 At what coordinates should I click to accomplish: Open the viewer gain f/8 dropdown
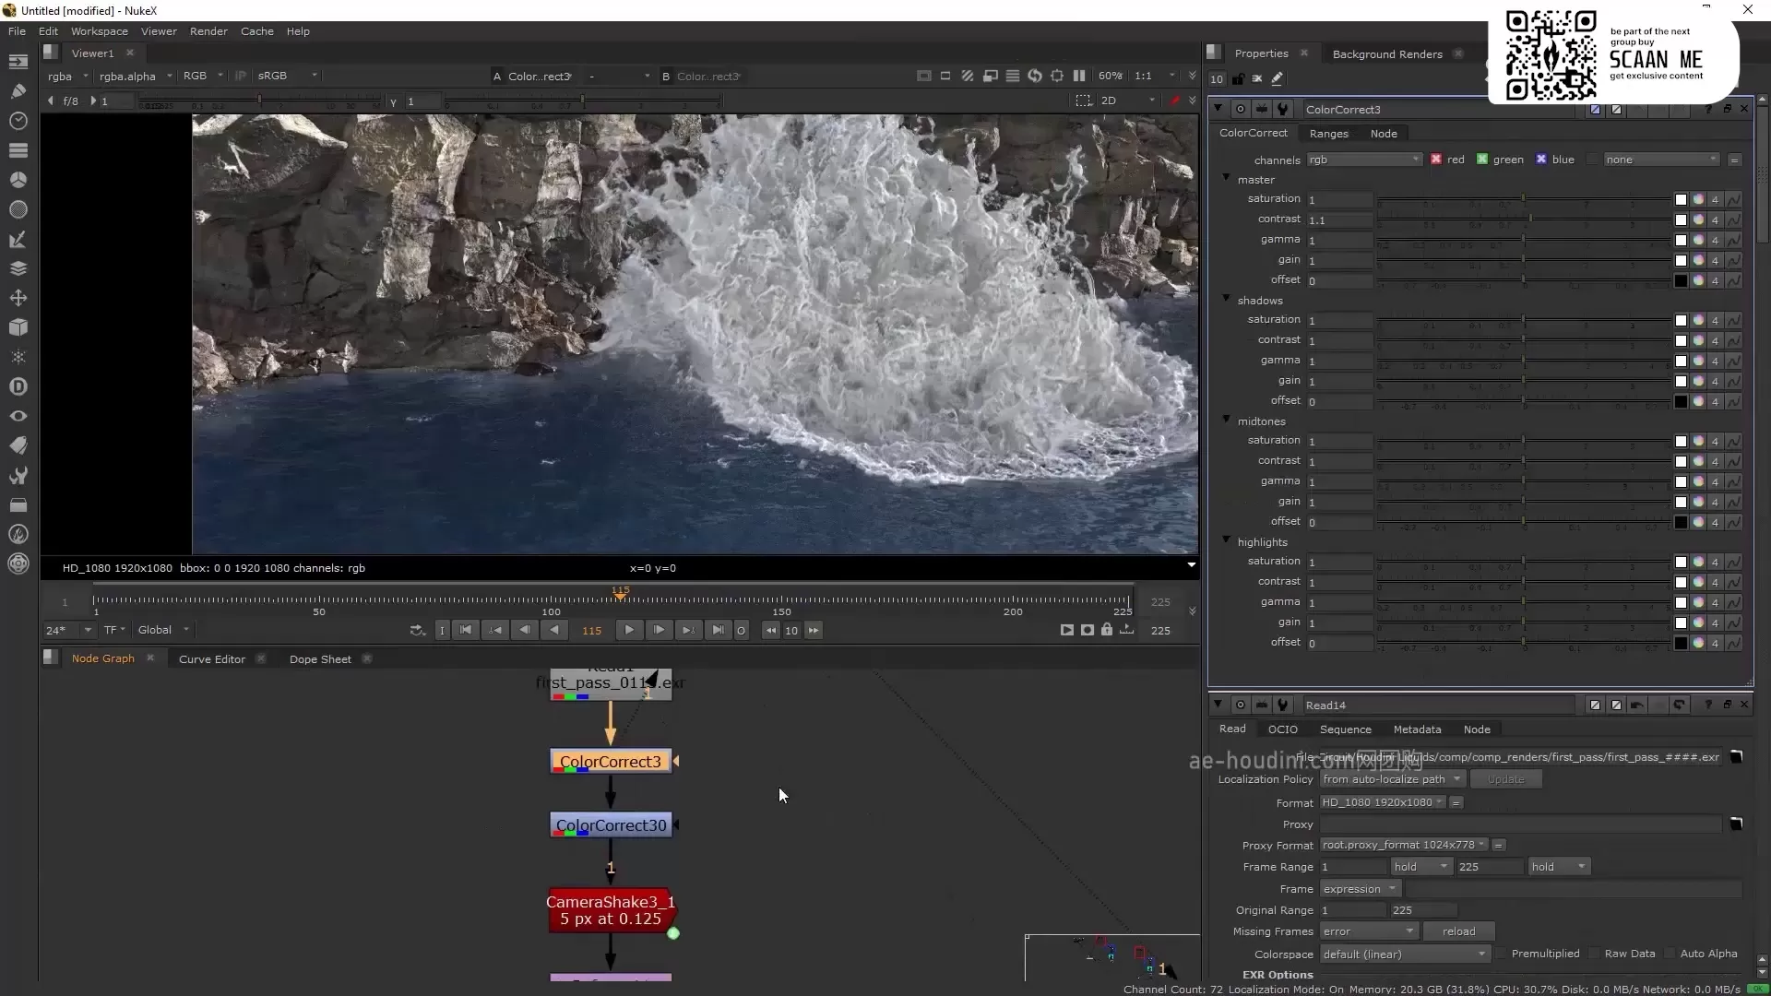point(71,101)
